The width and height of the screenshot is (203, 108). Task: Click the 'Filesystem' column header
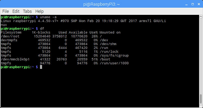(11, 32)
